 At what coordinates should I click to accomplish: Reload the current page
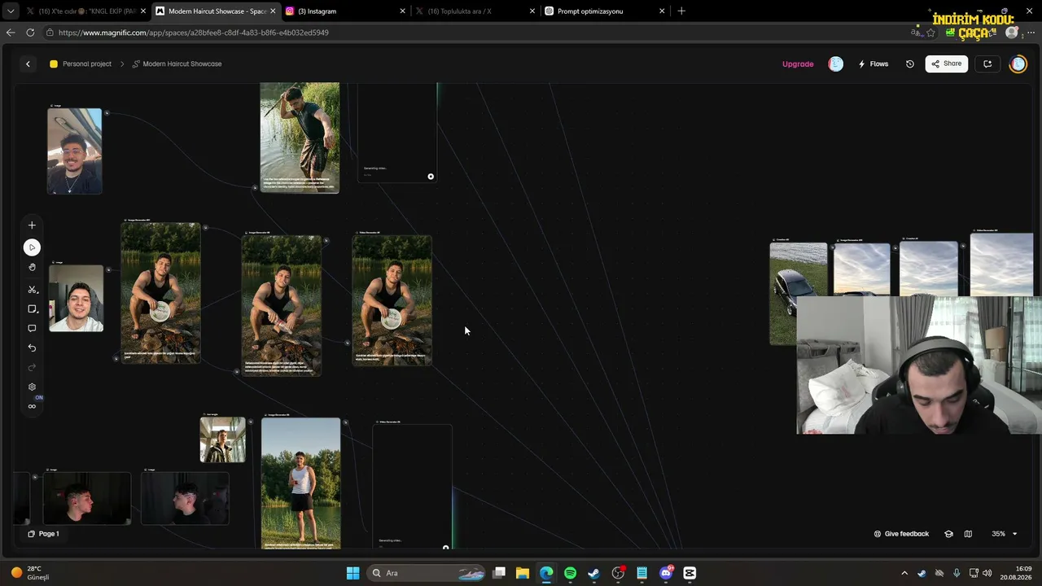point(30,33)
